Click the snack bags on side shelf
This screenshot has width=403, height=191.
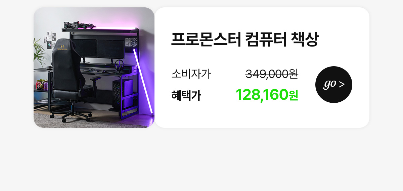42,84
